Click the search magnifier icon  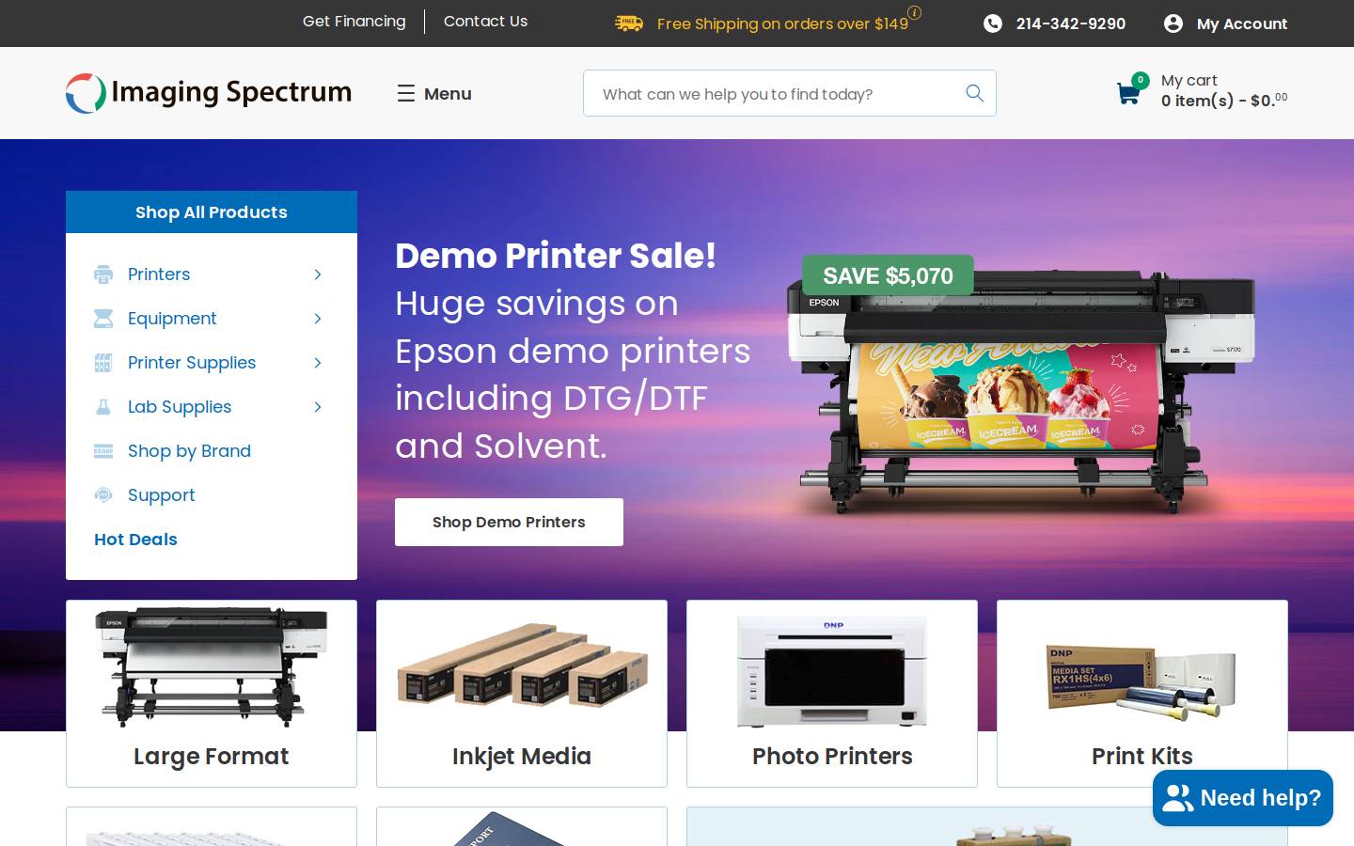[x=975, y=93]
